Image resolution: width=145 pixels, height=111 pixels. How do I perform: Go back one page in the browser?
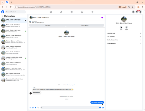click(x=3, y=7)
